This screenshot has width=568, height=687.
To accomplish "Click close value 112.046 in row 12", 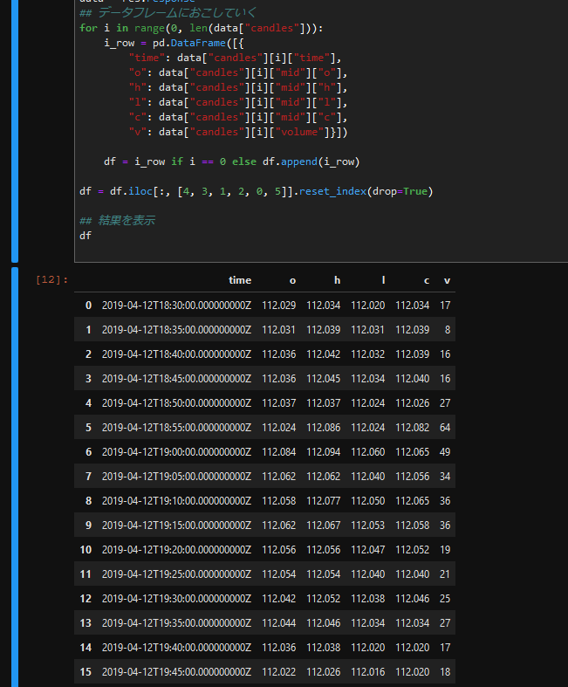I will pos(413,599).
